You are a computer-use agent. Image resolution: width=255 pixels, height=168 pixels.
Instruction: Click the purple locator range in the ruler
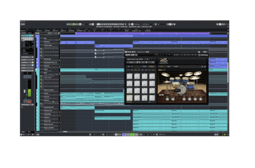pyautogui.click(x=143, y=33)
